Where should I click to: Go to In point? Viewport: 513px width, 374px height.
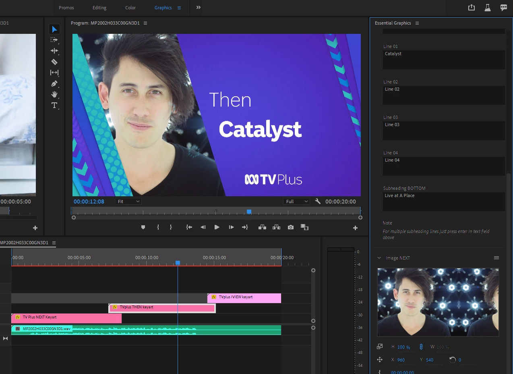[189, 227]
